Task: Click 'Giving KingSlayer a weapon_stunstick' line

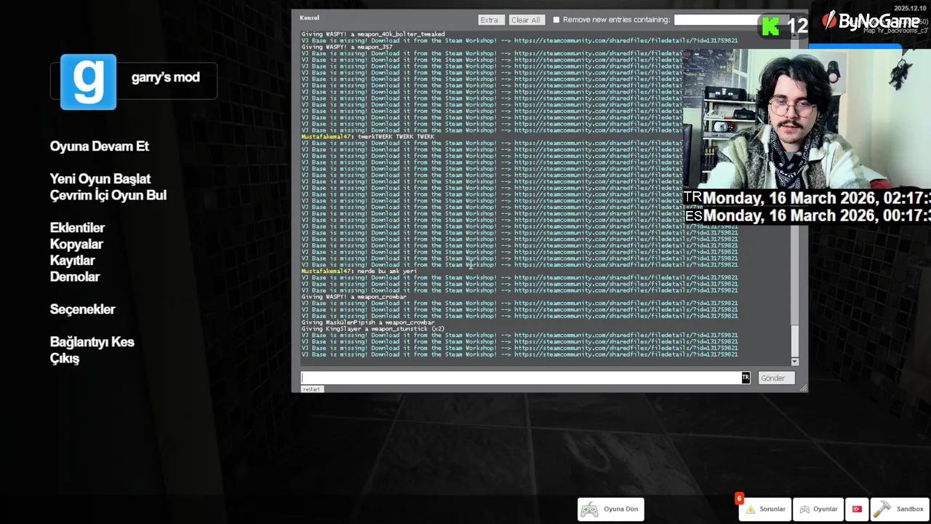Action: 373,329
